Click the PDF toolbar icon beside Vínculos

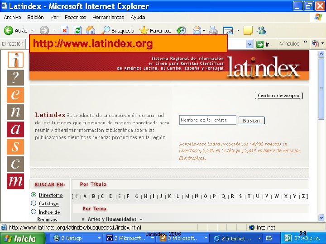tap(315, 43)
